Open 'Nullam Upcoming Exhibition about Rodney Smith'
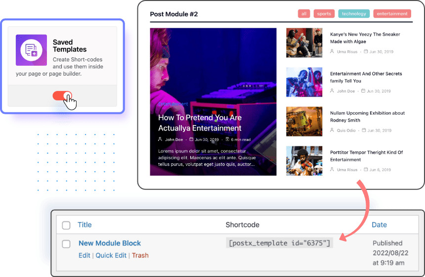This screenshot has height=277, width=425. (367, 116)
